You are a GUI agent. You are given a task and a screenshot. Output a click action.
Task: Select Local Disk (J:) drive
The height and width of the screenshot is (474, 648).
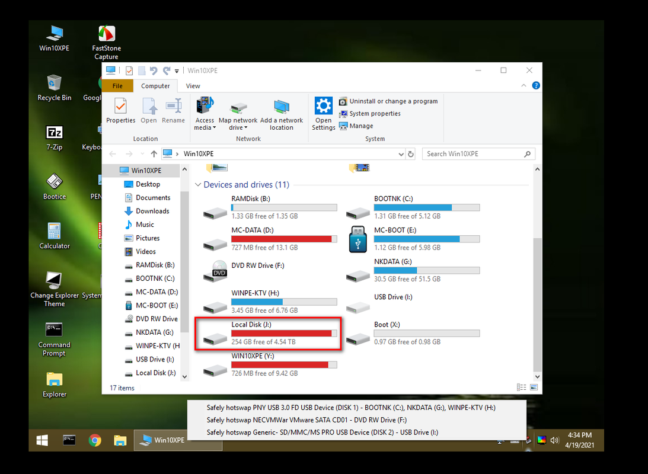click(x=269, y=333)
